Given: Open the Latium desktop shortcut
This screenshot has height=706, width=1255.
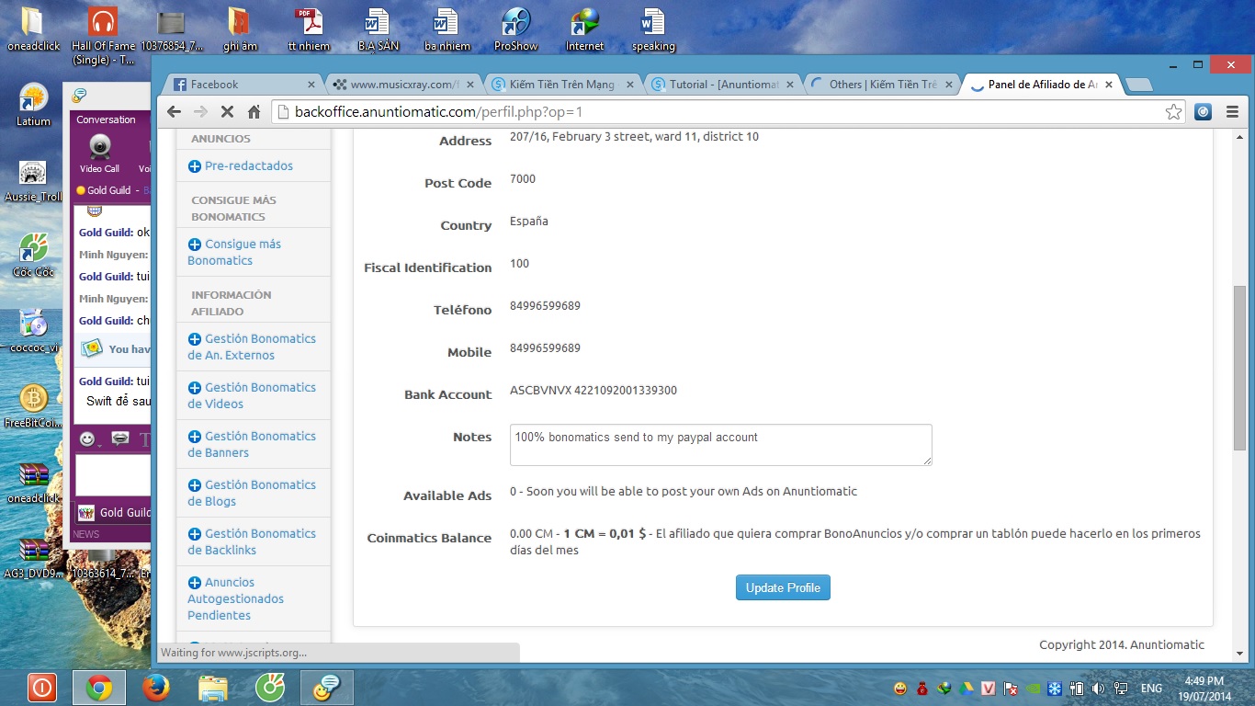Looking at the screenshot, I should point(33,104).
